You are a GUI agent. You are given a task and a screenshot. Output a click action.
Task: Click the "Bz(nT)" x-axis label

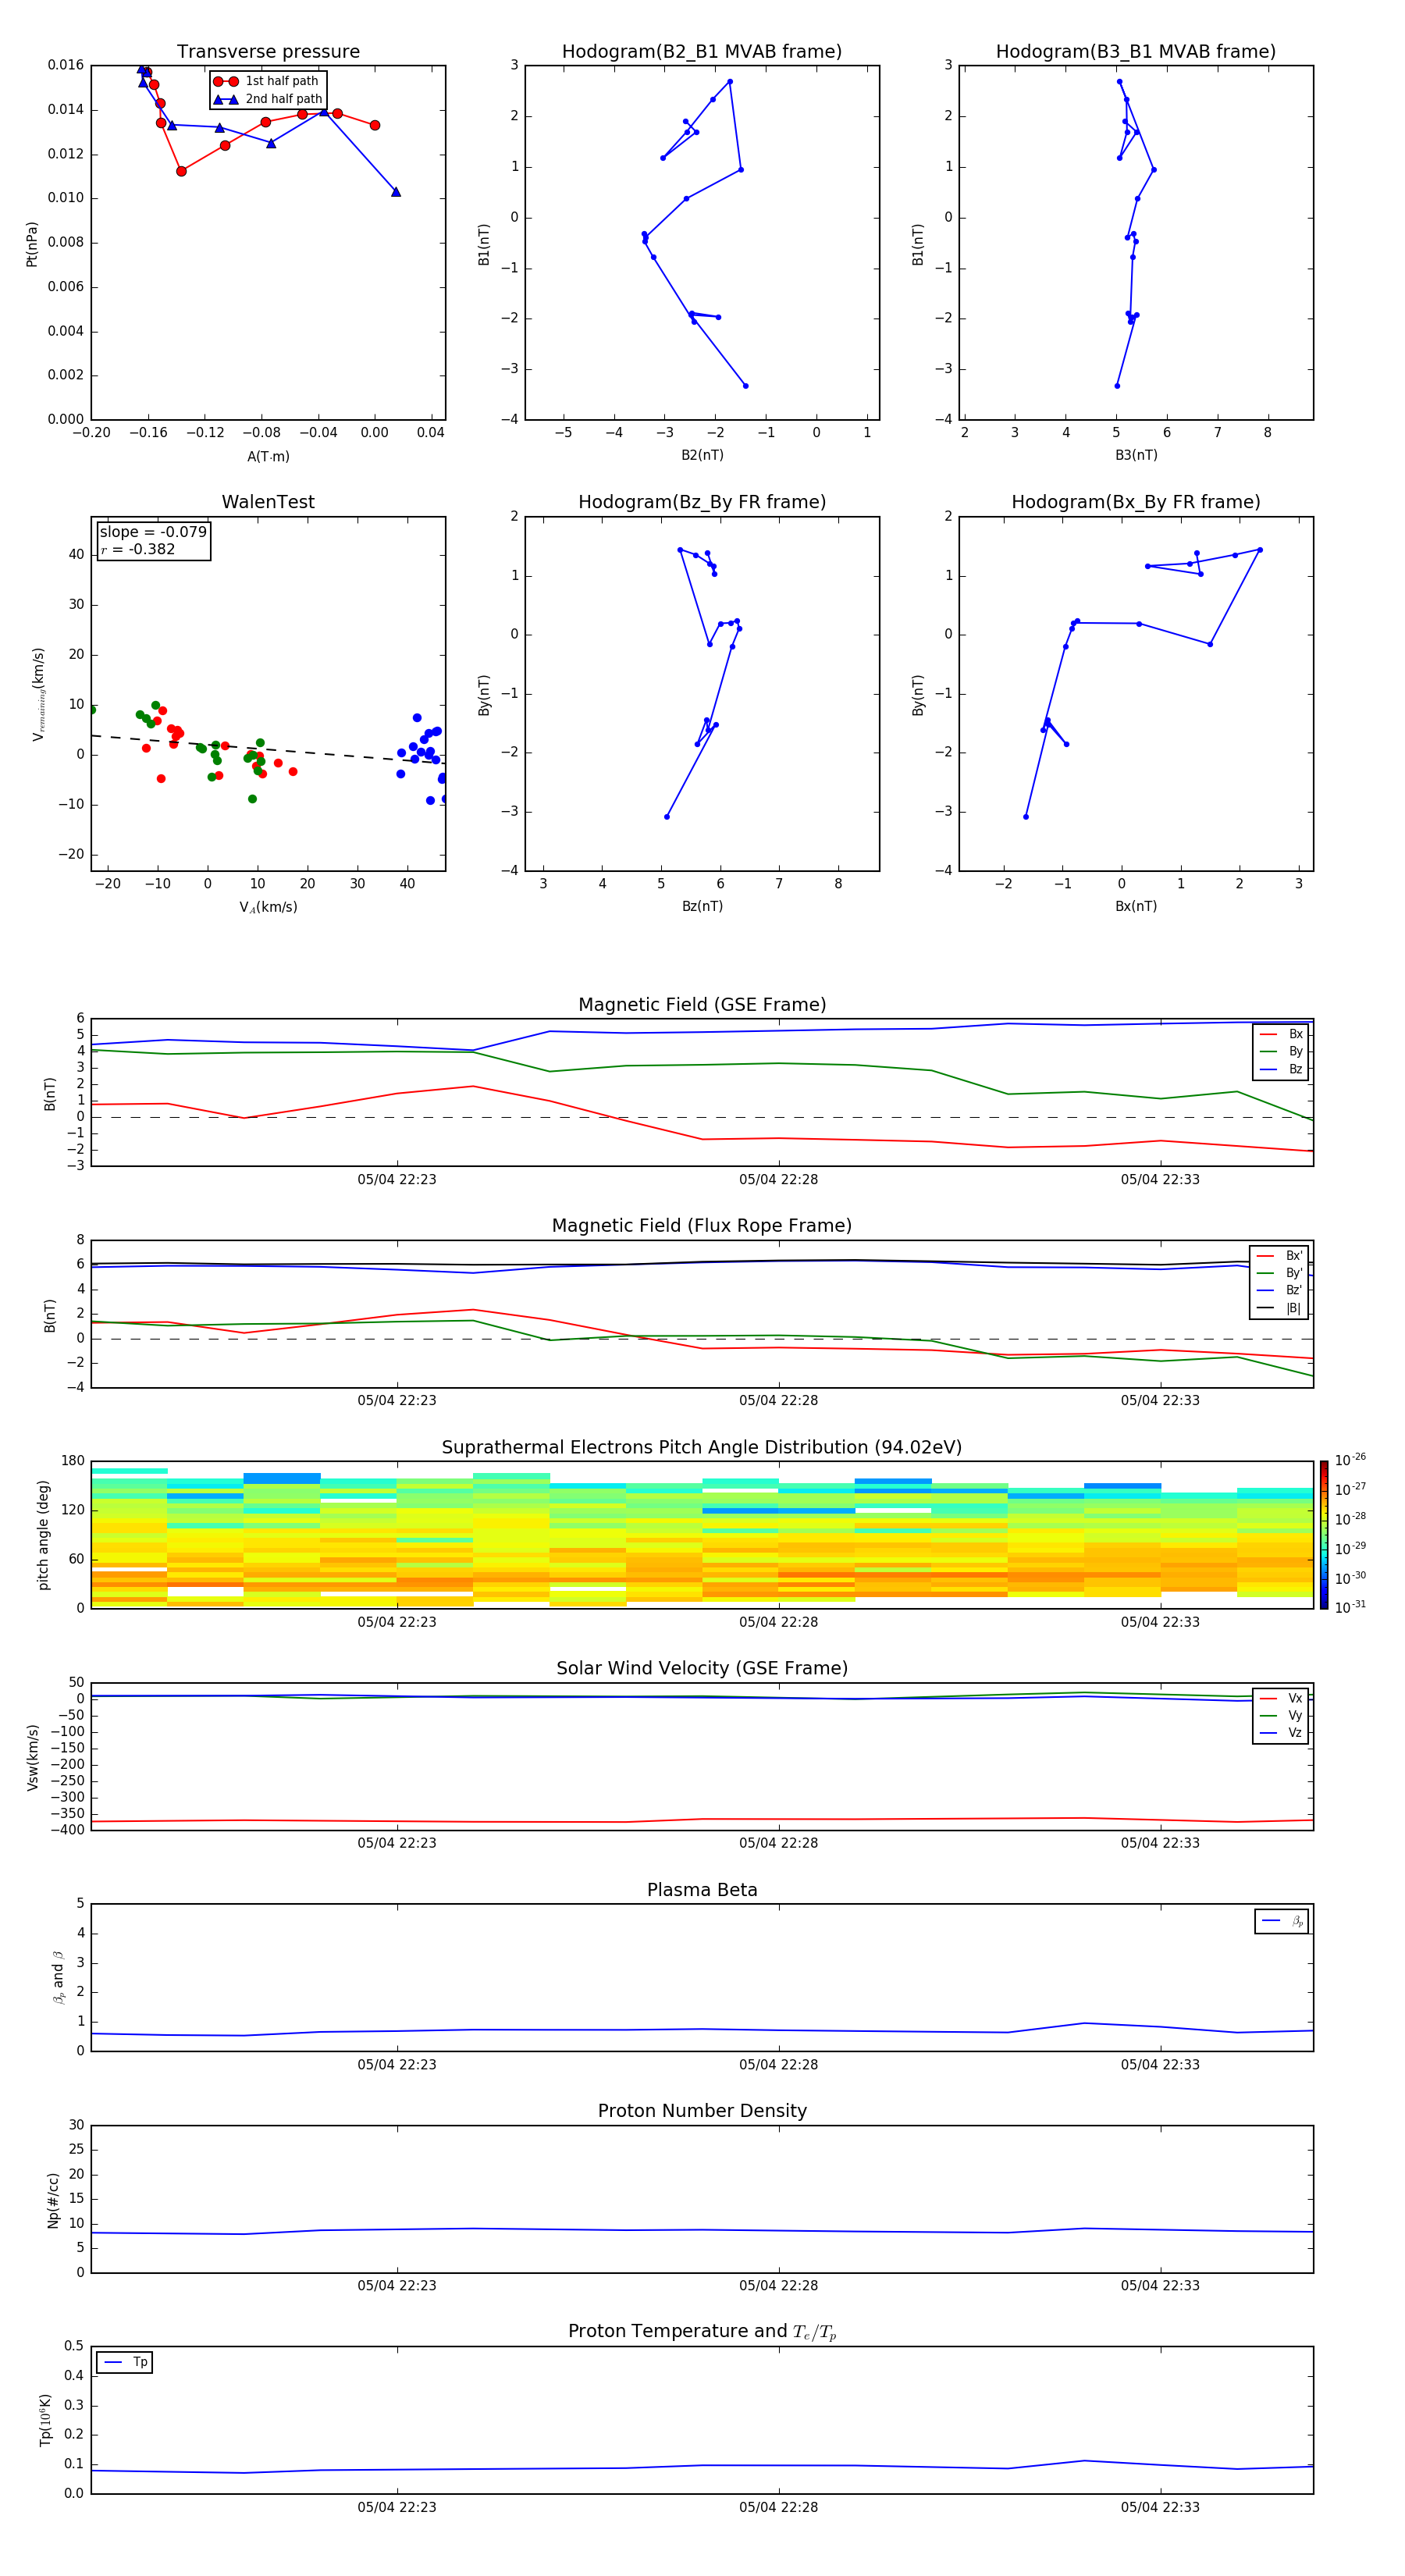coord(702,906)
